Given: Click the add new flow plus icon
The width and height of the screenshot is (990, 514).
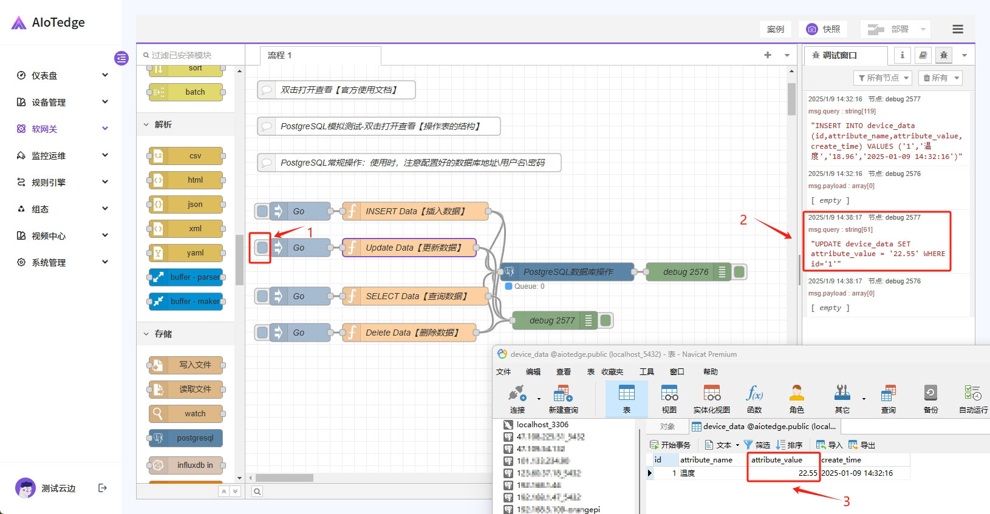Looking at the screenshot, I should (768, 55).
